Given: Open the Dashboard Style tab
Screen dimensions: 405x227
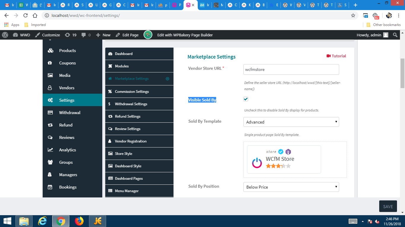Looking at the screenshot, I should 139,166.
